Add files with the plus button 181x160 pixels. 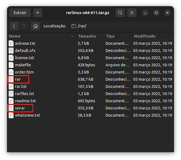pos(38,12)
